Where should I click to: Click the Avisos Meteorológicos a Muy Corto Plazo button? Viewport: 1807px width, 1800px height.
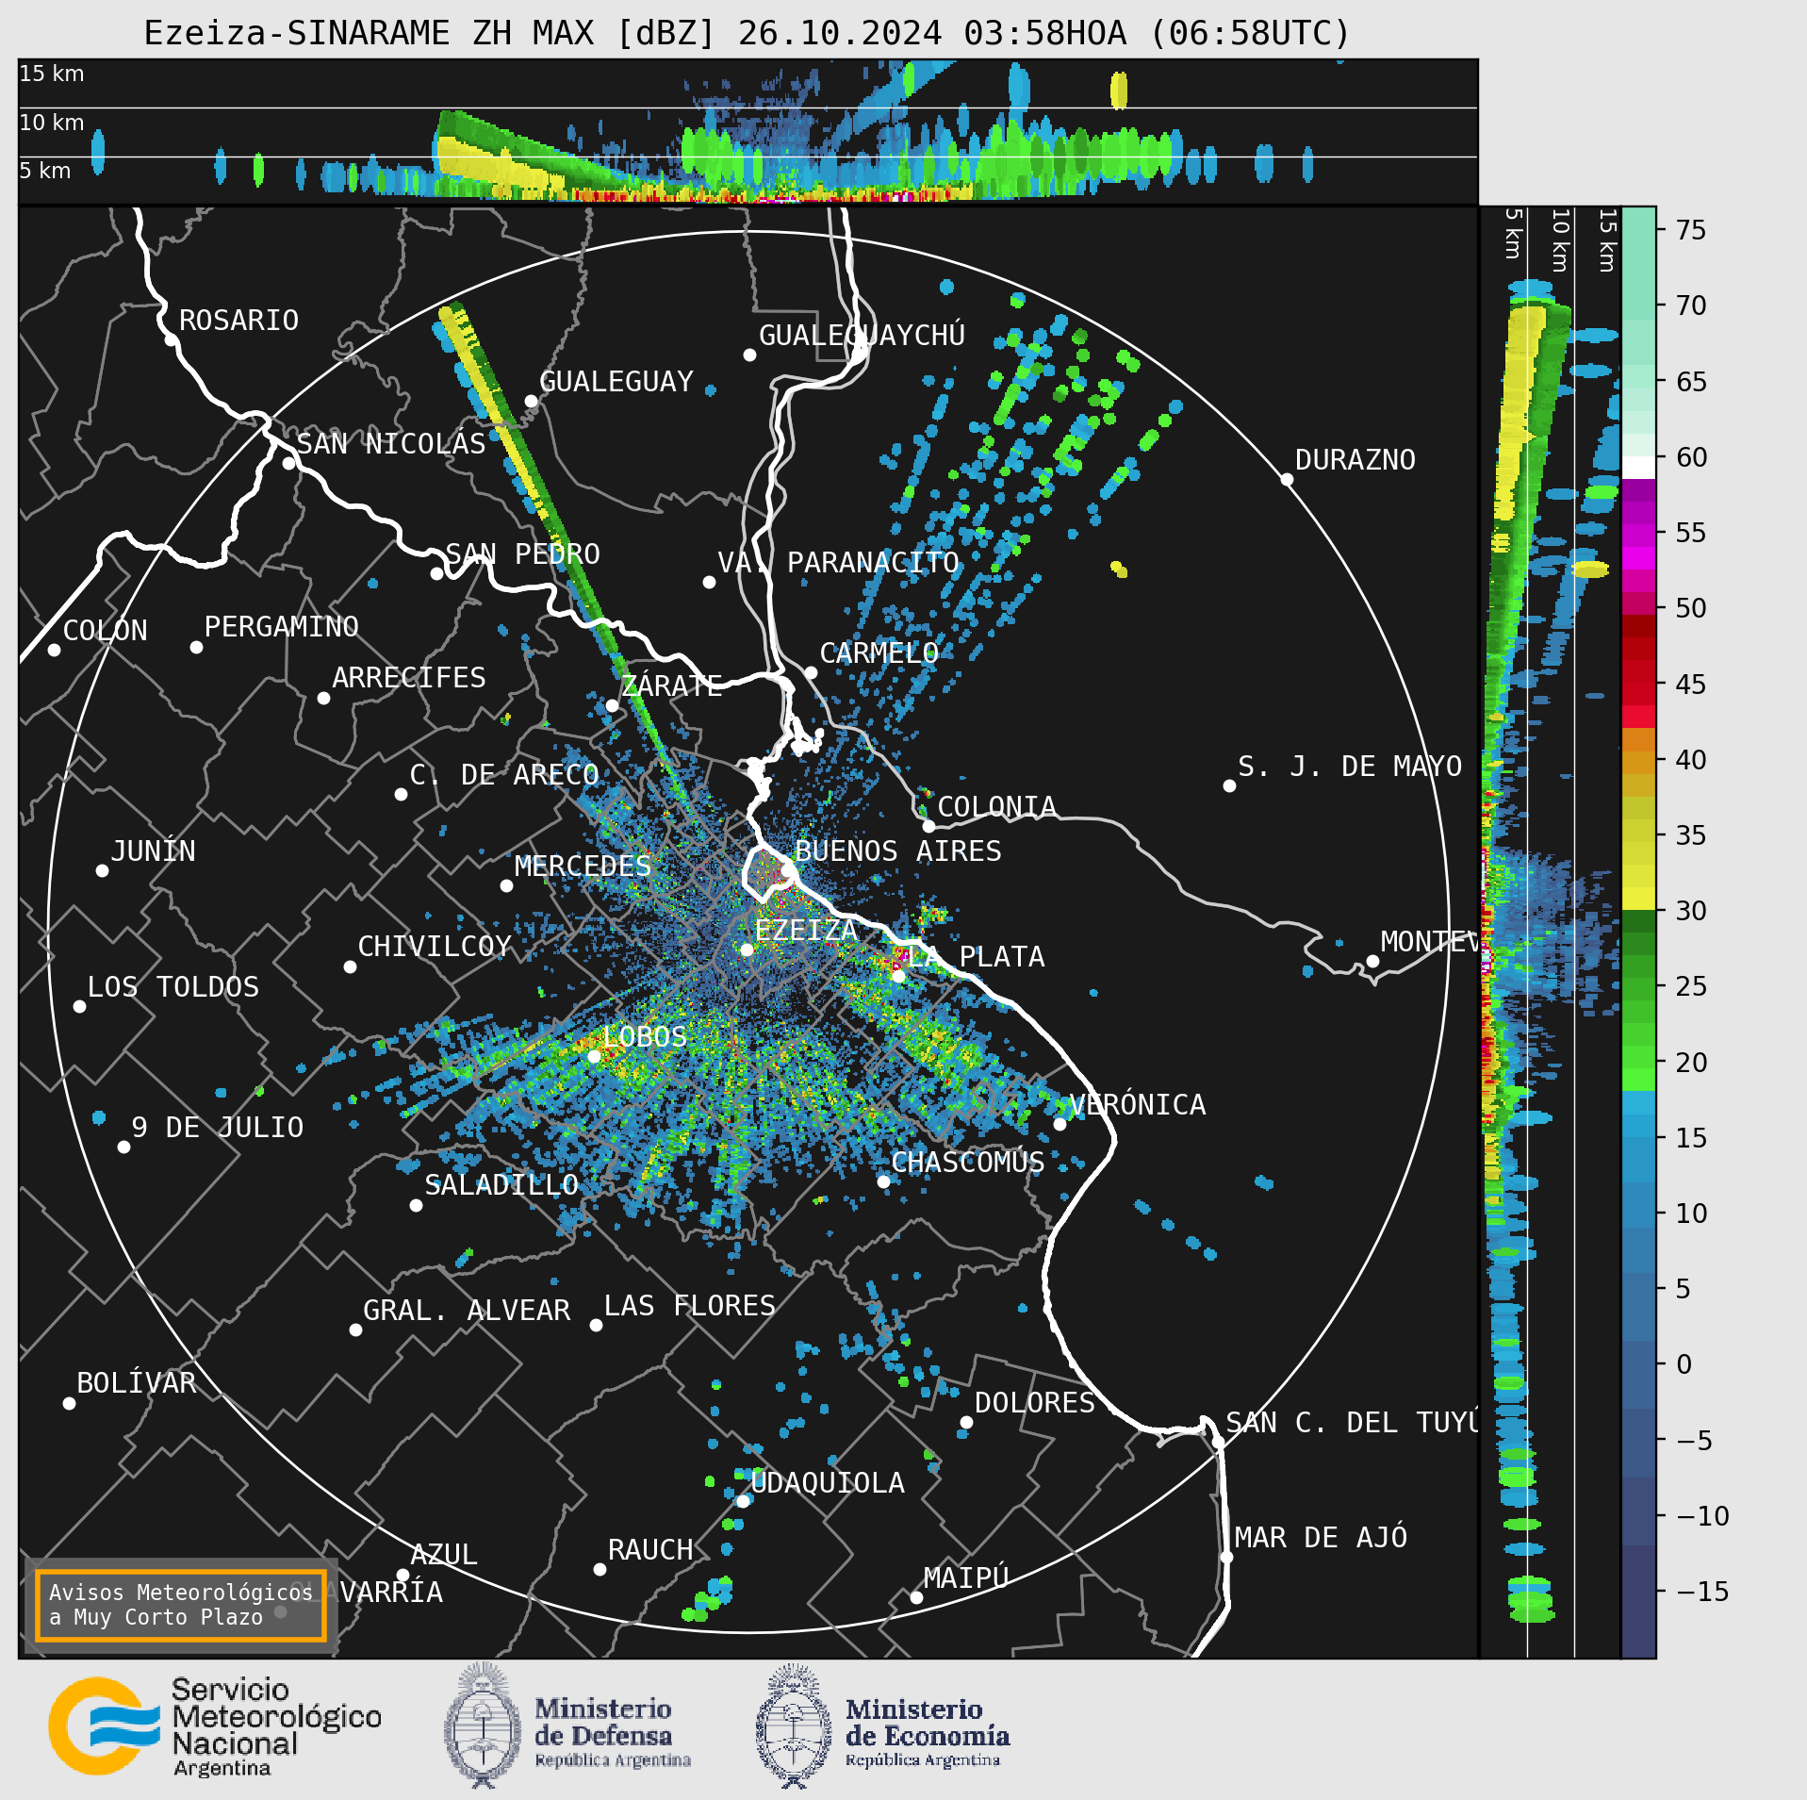180,1605
